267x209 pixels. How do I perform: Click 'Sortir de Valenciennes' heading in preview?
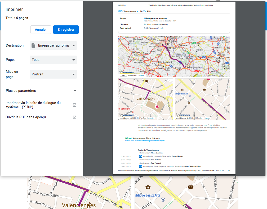[148, 150]
